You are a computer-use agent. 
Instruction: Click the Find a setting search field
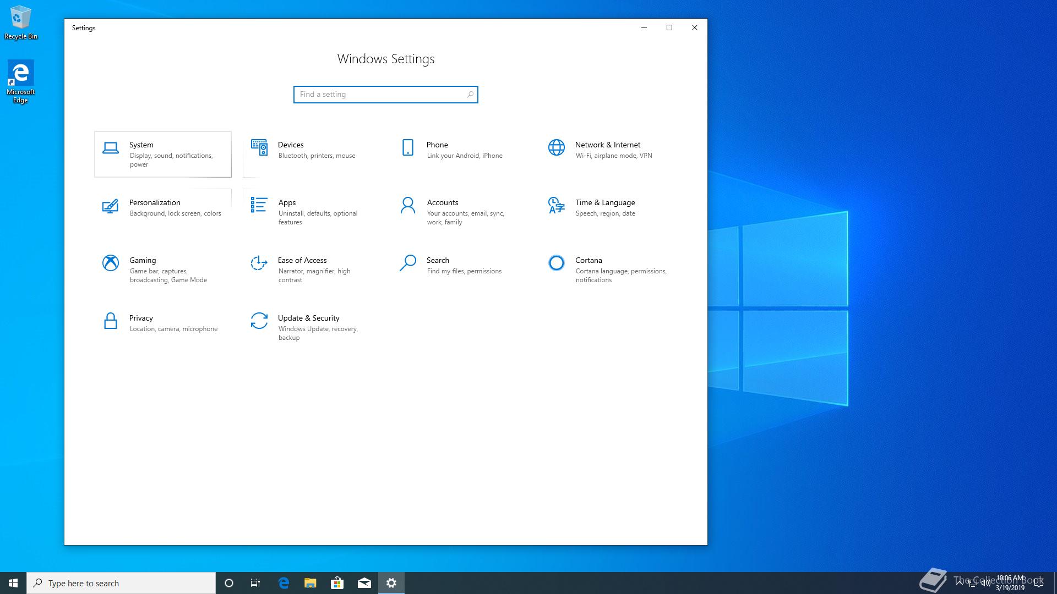(385, 95)
